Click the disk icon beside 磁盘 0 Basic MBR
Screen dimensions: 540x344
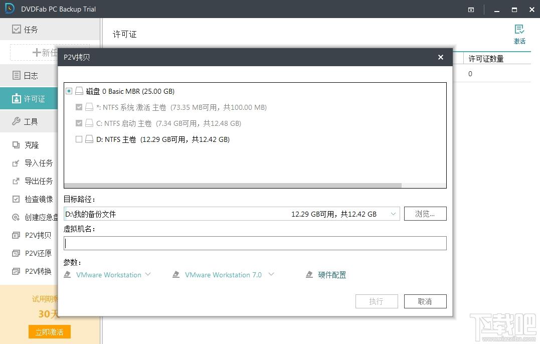[79, 91]
